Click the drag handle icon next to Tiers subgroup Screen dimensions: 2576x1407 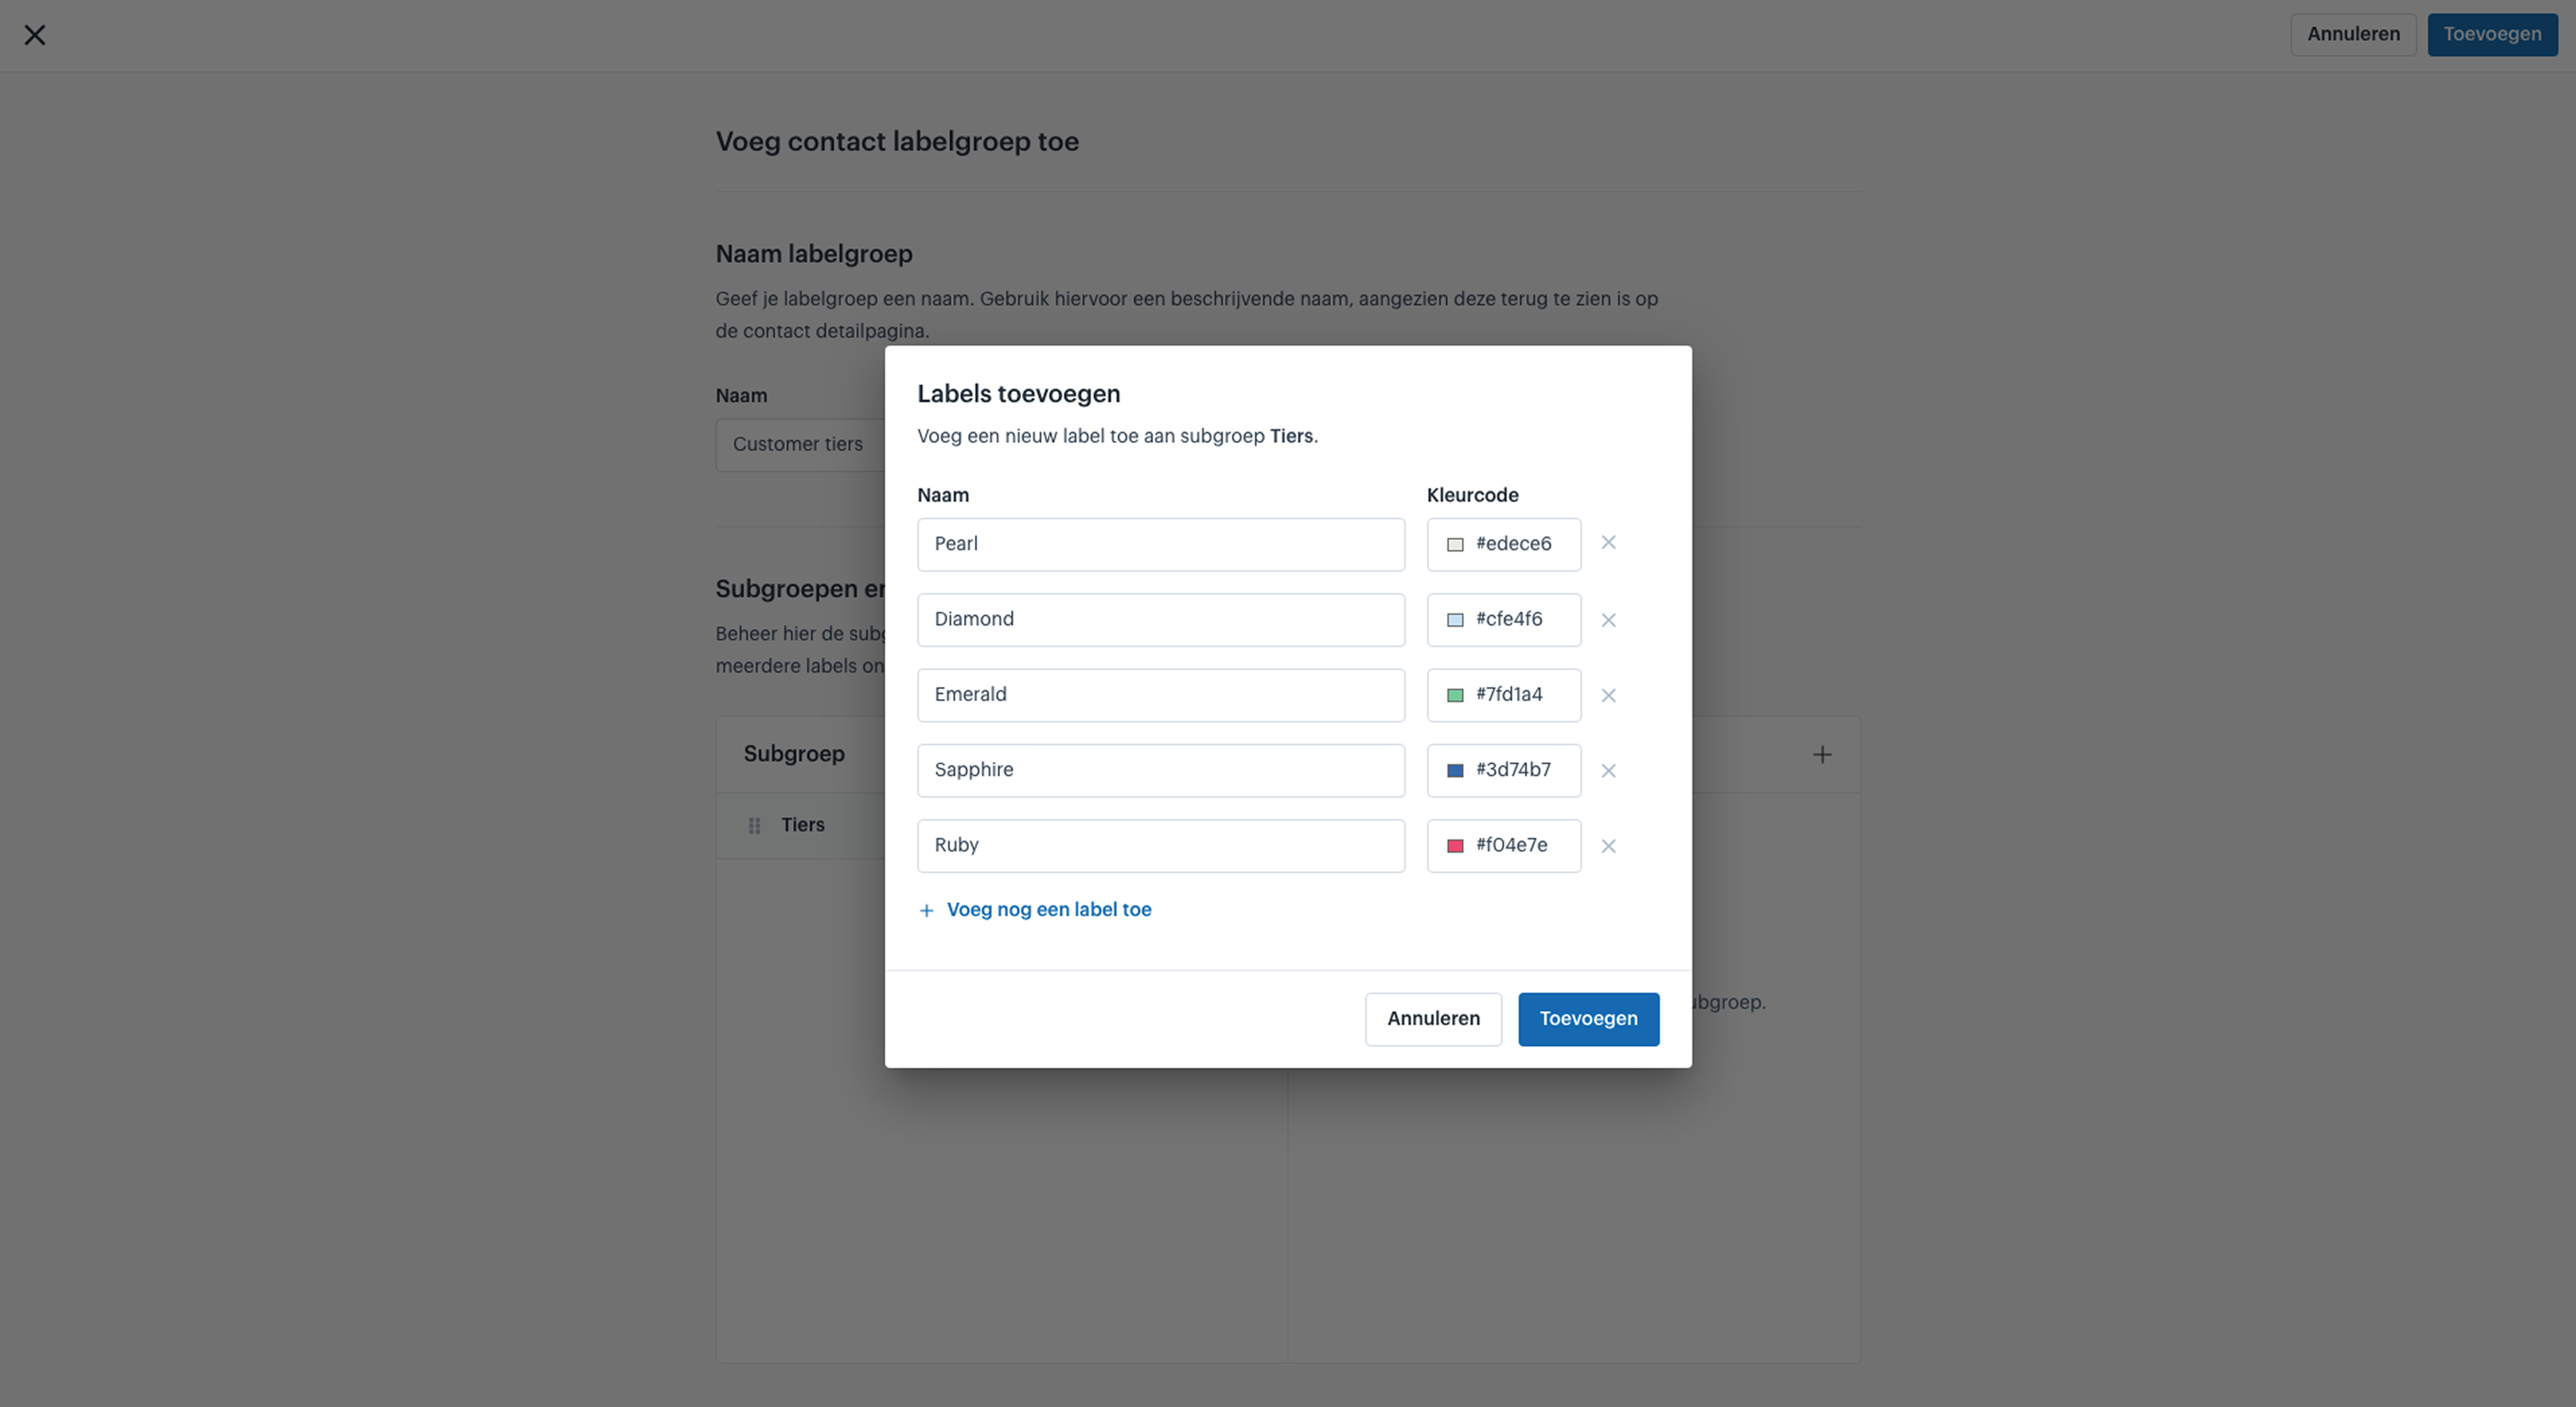[x=755, y=825]
